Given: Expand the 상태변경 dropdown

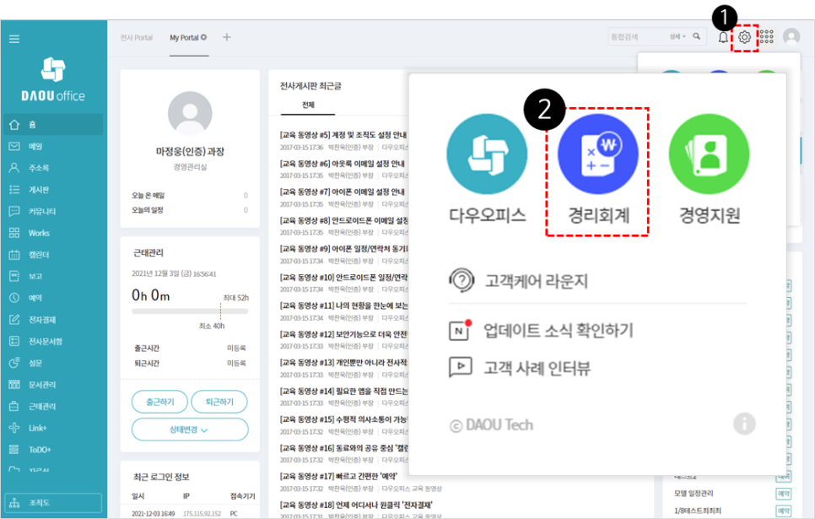Looking at the screenshot, I should (x=190, y=430).
